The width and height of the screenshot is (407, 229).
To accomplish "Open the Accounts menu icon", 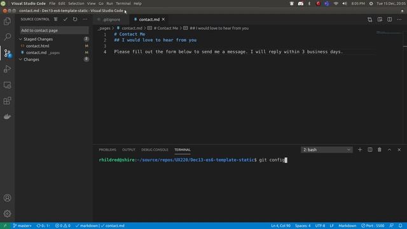I will (x=7, y=198).
